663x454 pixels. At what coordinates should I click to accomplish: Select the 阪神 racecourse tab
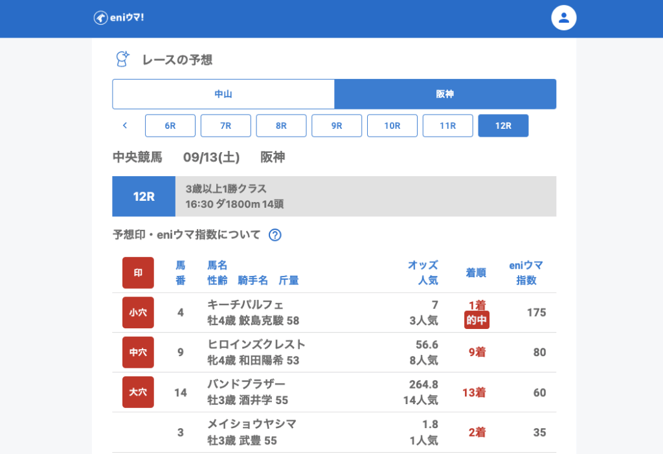(x=445, y=94)
